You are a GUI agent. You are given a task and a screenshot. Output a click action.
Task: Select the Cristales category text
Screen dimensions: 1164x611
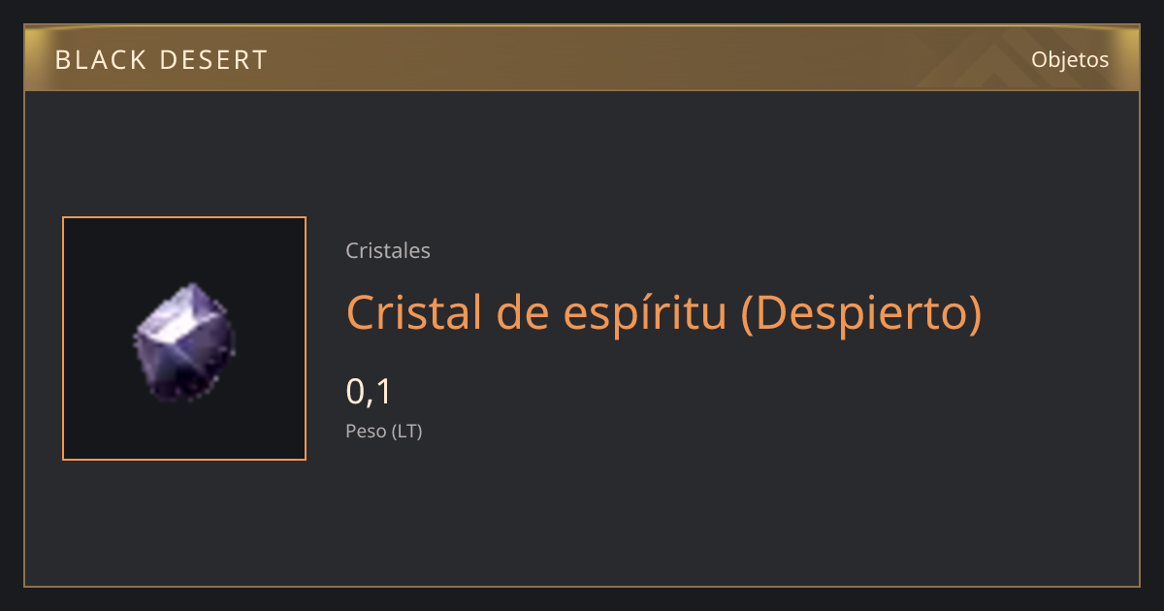coord(388,250)
